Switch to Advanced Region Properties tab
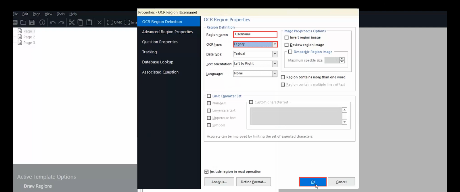Screen dimensions: 460x192 (167, 32)
